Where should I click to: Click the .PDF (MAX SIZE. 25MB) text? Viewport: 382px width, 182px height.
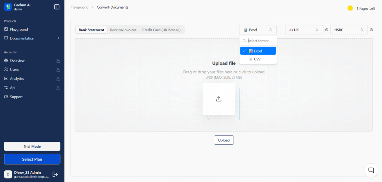pos(224,78)
